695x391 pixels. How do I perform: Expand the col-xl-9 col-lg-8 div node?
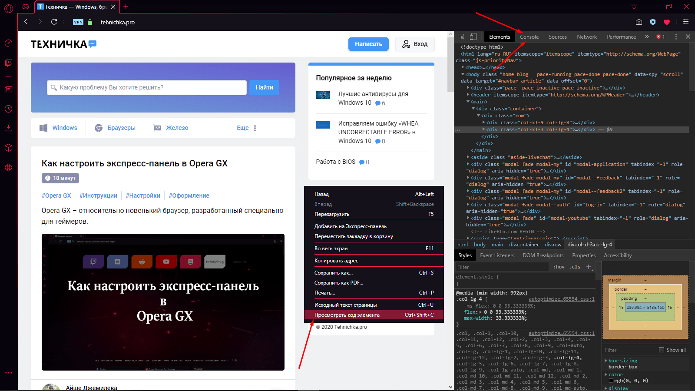[484, 123]
